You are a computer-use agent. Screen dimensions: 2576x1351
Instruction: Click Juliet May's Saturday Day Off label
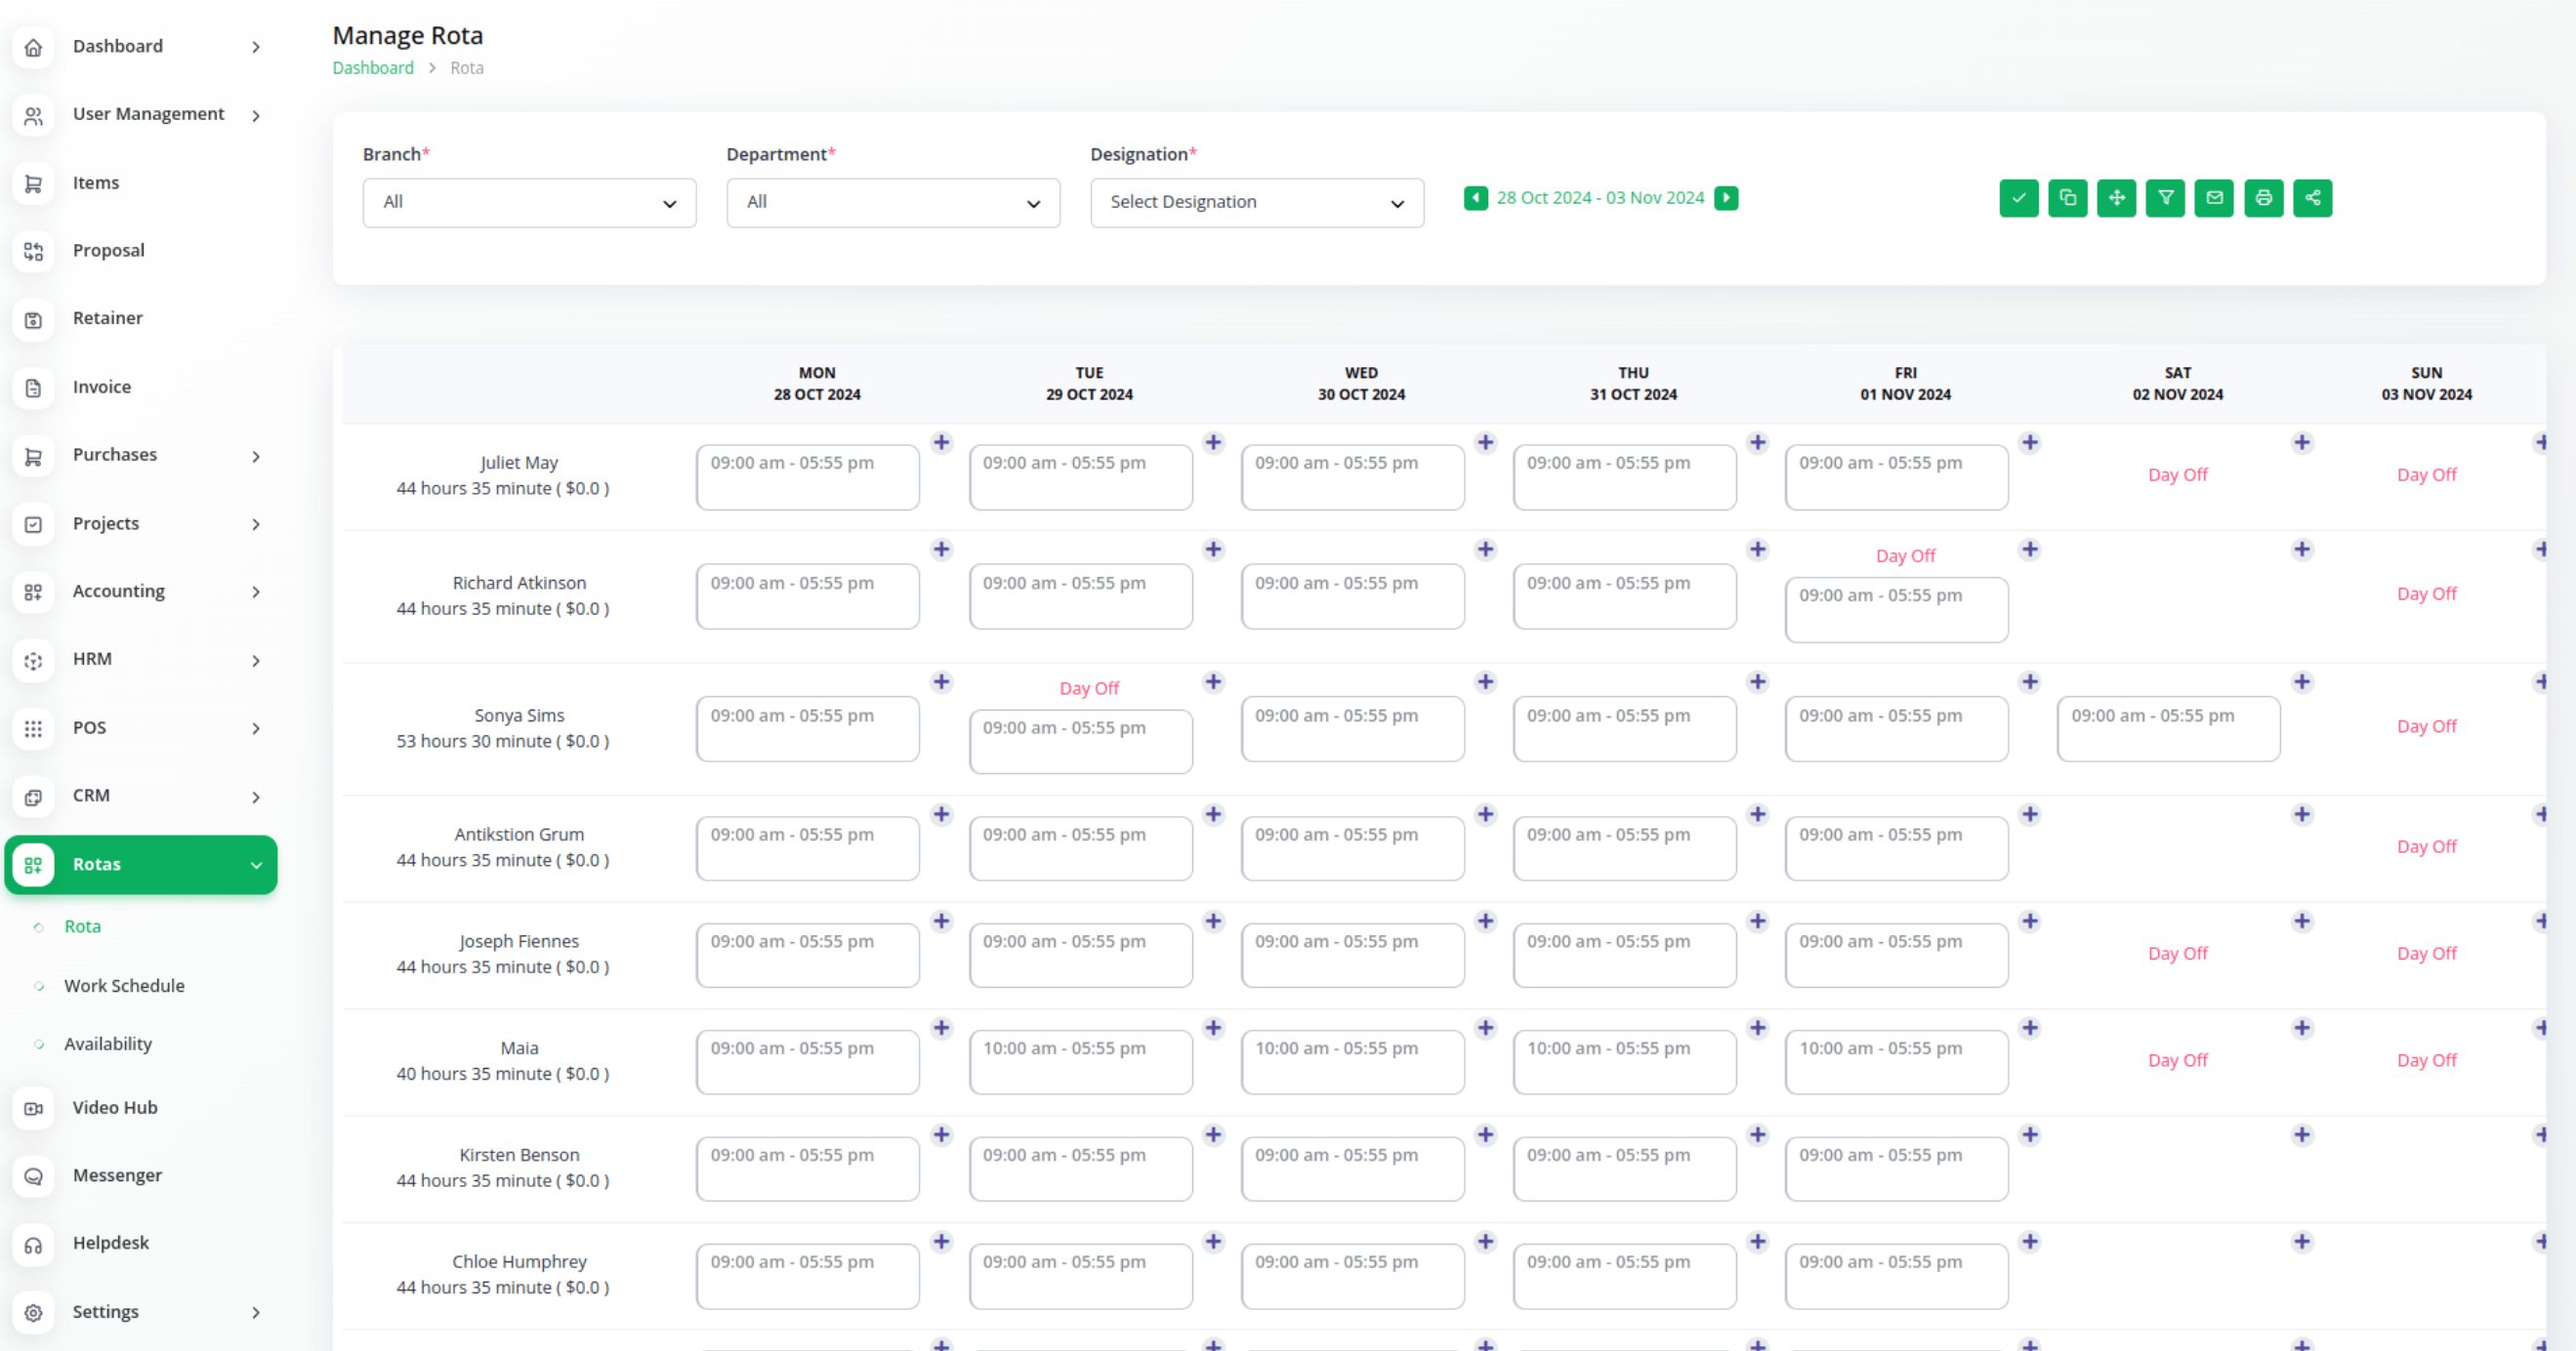[x=2177, y=475]
